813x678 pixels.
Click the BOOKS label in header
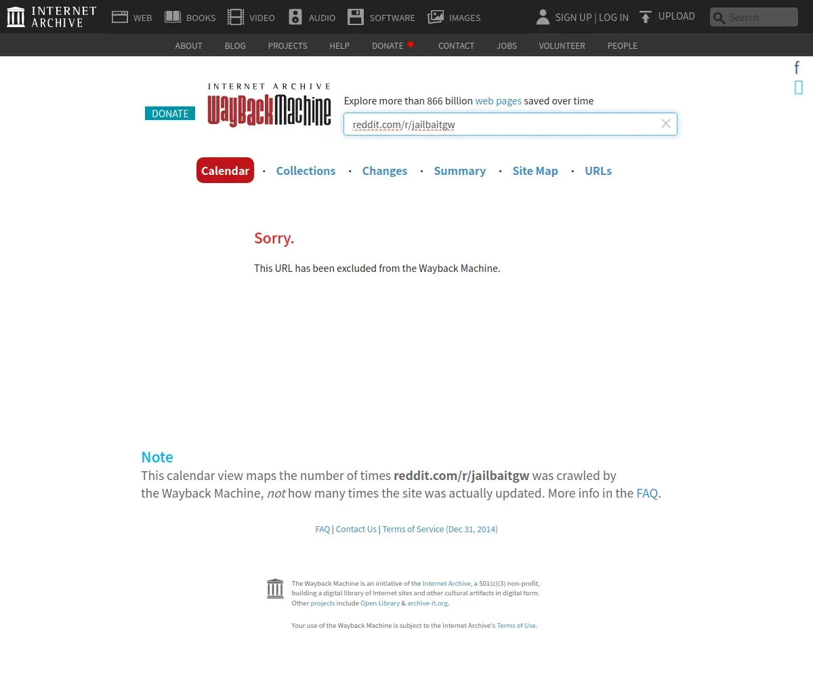[201, 18]
